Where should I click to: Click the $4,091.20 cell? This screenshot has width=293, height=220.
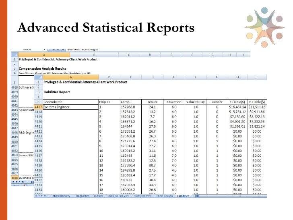pyautogui.click(x=237, y=122)
